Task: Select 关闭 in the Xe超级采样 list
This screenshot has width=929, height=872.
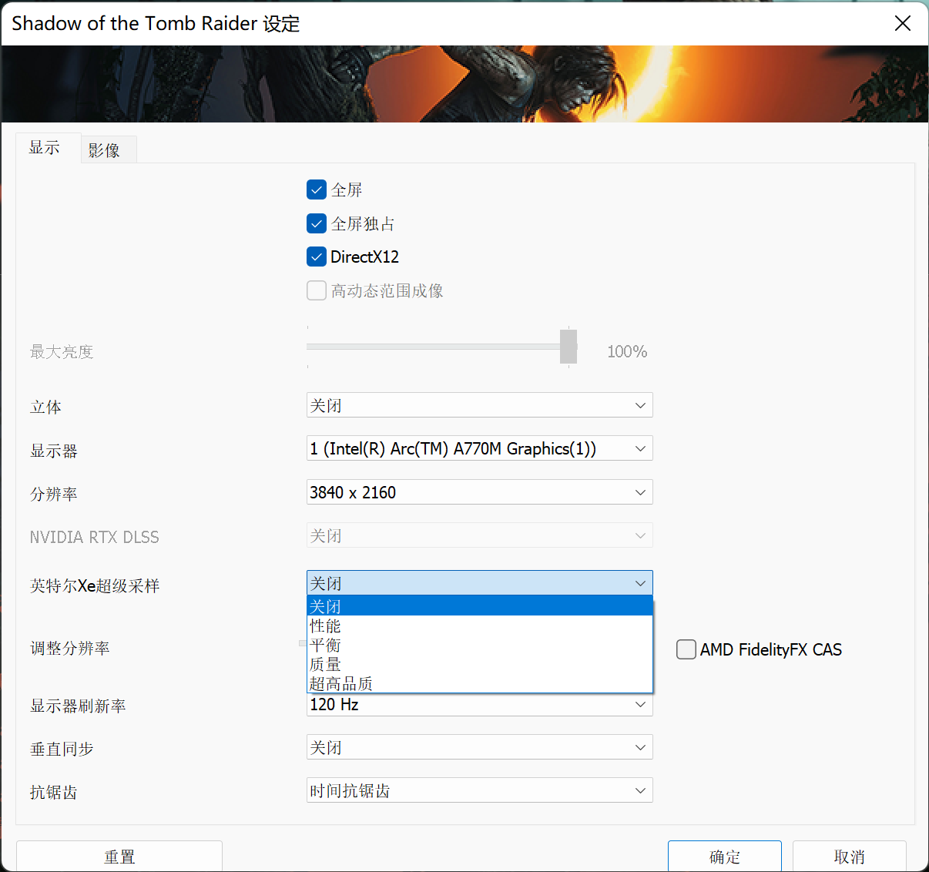Action: pos(479,606)
